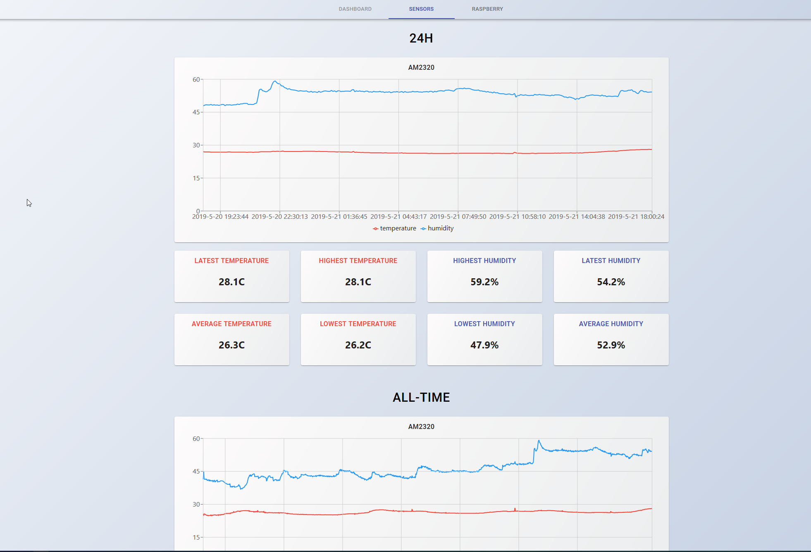Click the 59.2% highest humidity value
Viewport: 811px width, 552px height.
tap(484, 282)
